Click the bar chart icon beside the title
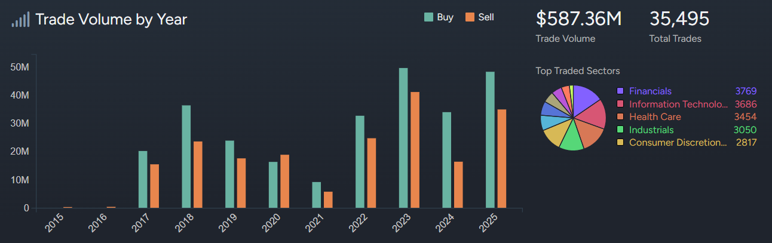This screenshot has width=772, height=243. 20,20
